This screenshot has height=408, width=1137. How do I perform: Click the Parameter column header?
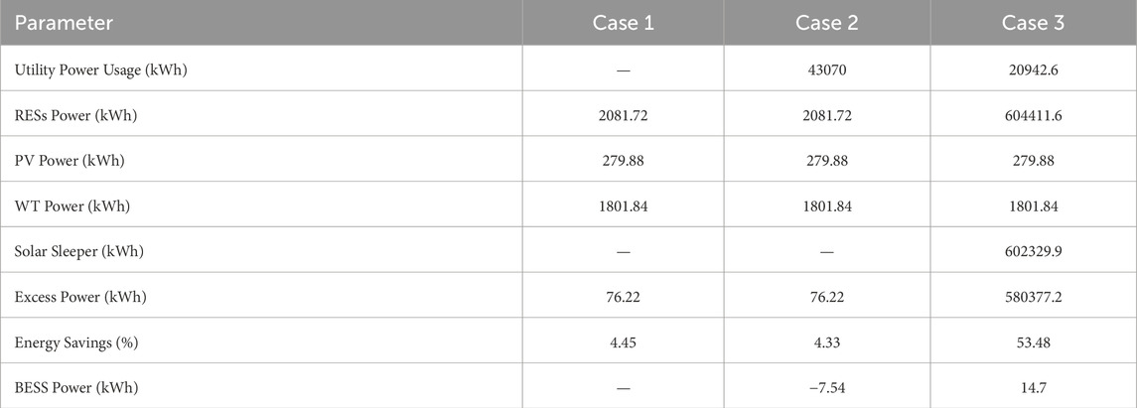(x=64, y=23)
